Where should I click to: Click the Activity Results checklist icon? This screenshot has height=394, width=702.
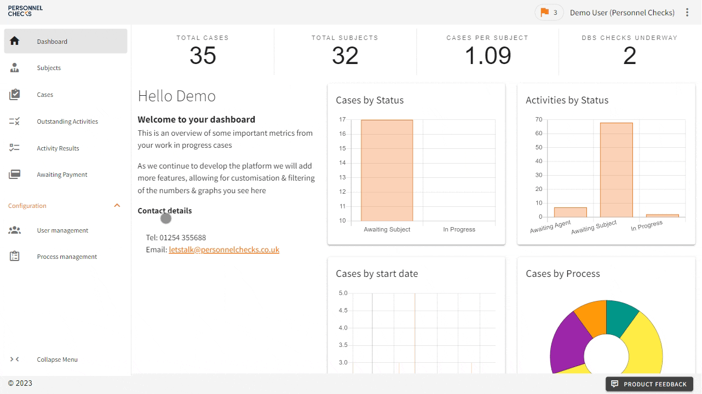coord(15,148)
